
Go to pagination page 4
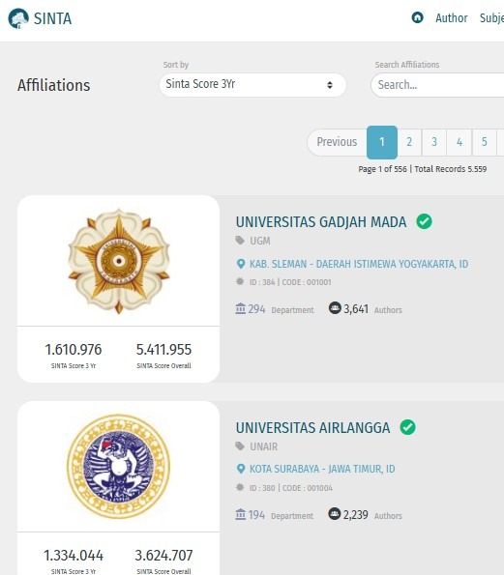pos(460,142)
